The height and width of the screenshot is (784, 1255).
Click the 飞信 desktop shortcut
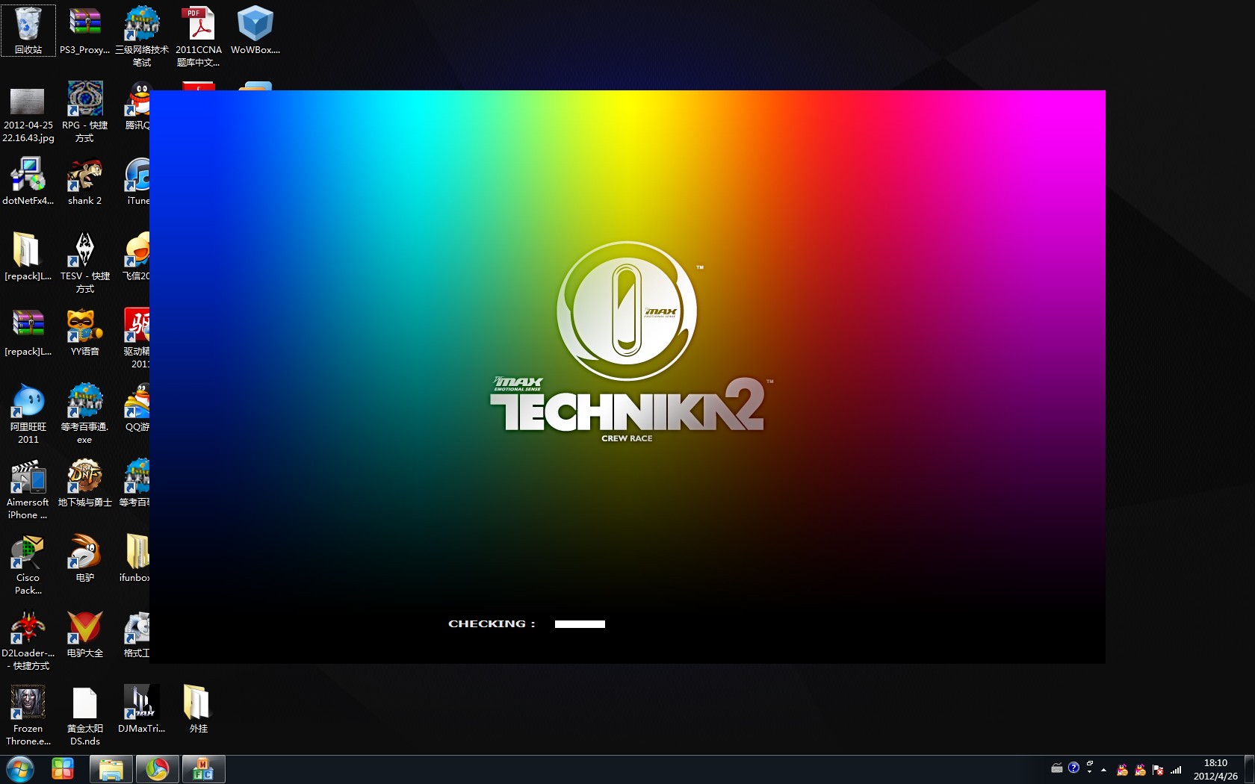click(x=137, y=257)
